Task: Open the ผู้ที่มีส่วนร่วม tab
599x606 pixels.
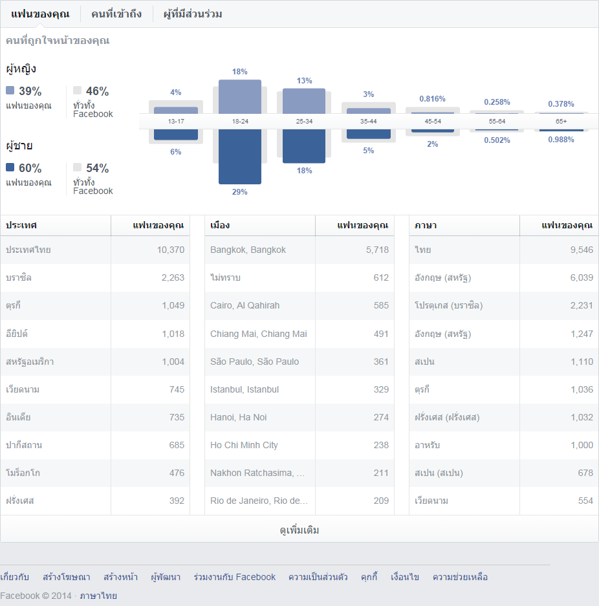Action: 193,14
